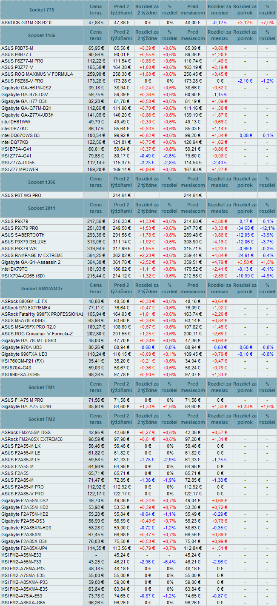This screenshot has height=606, width=277.
Task: Select the Intel DH61WW product name
Action: click(x=16, y=122)
